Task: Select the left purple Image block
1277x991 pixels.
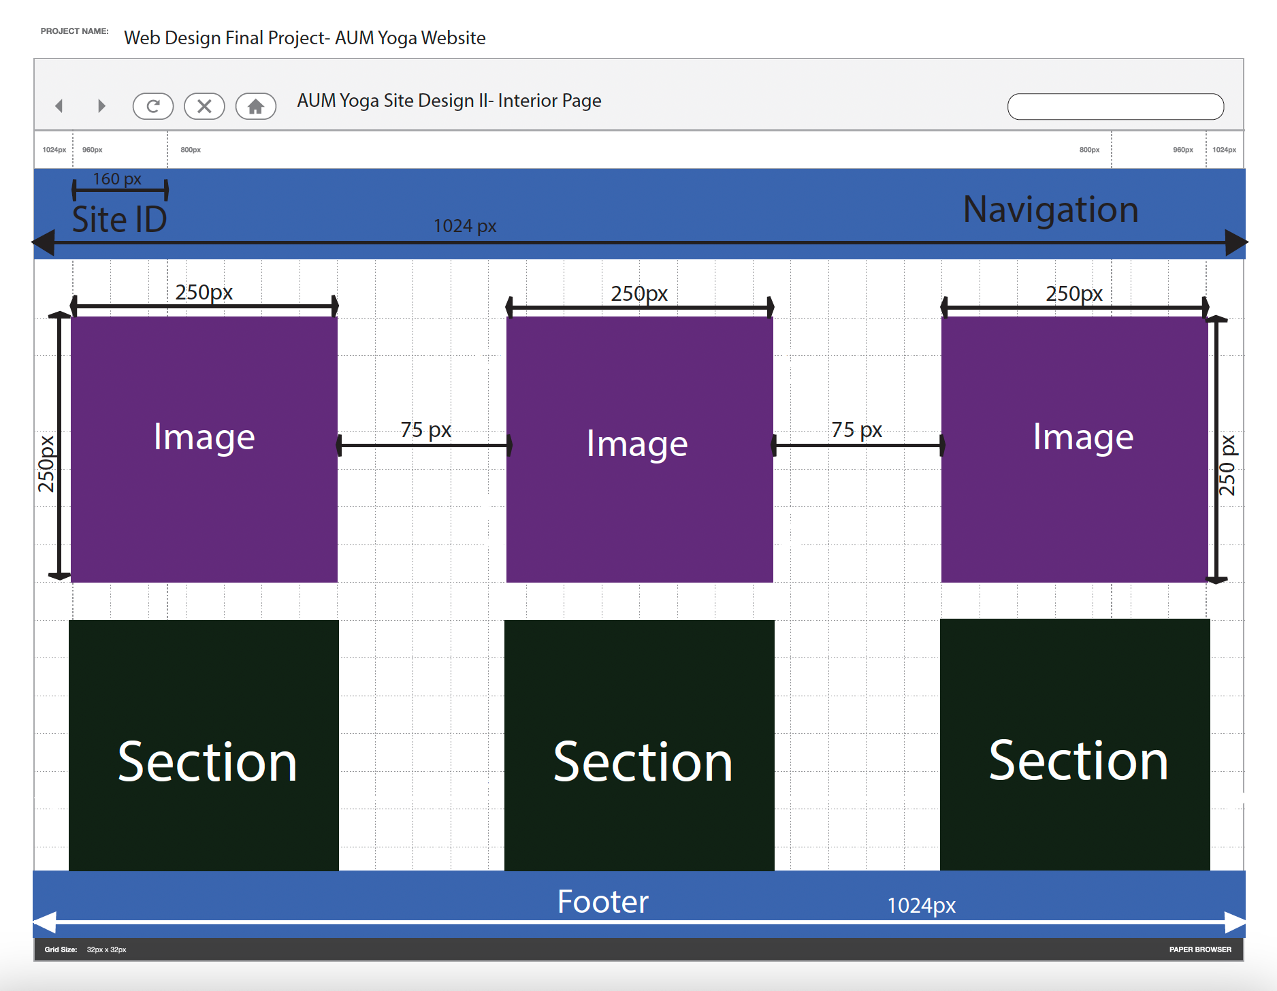Action: point(204,449)
